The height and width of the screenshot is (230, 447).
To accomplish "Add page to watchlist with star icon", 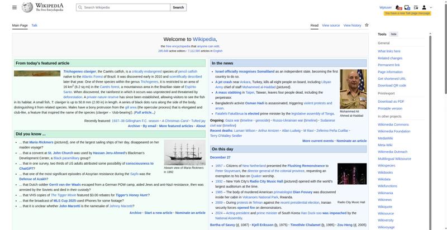I will (x=367, y=25).
